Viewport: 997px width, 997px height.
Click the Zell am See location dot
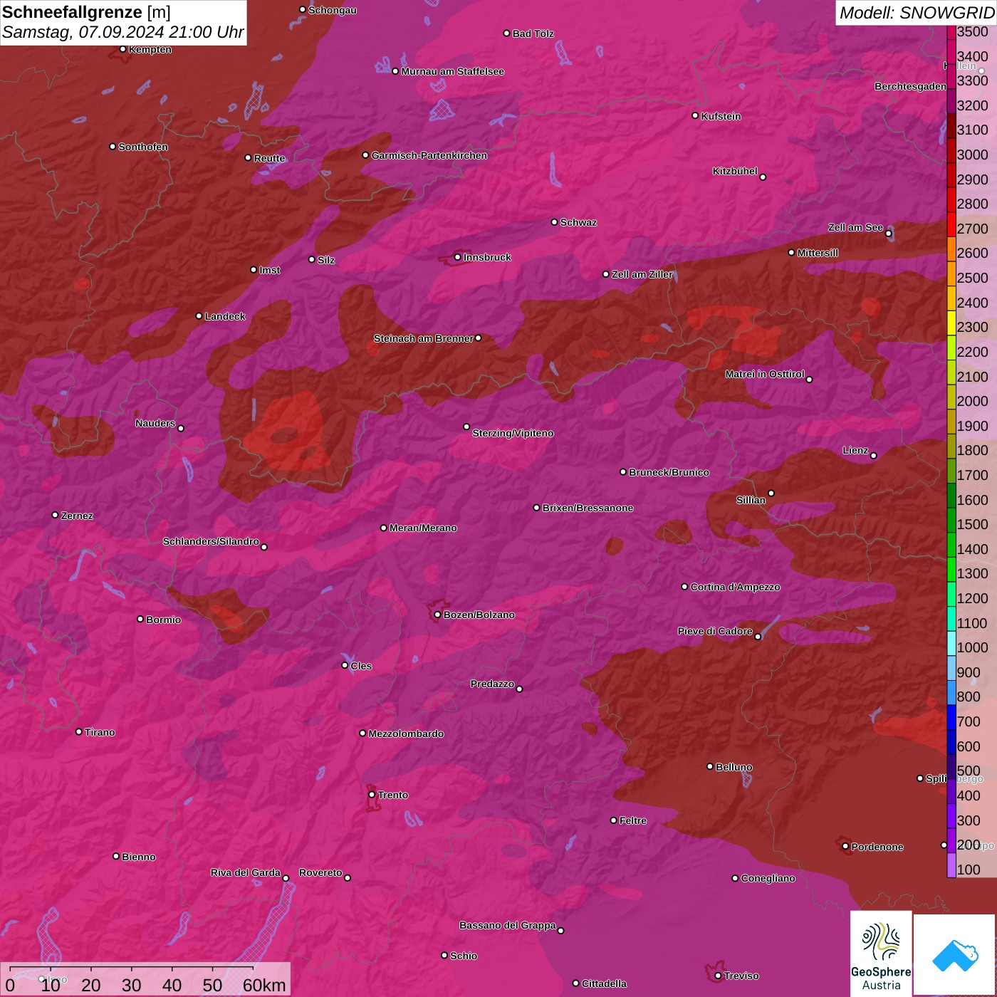point(889,234)
